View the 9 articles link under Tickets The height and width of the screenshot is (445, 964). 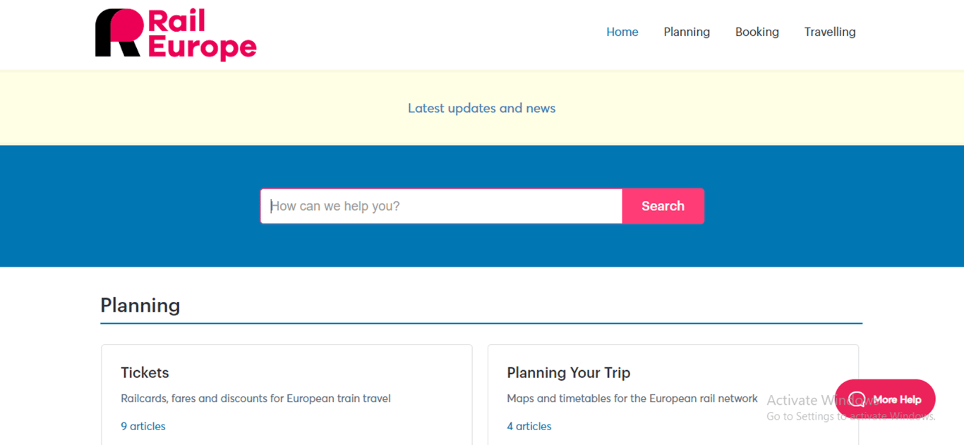tap(143, 426)
